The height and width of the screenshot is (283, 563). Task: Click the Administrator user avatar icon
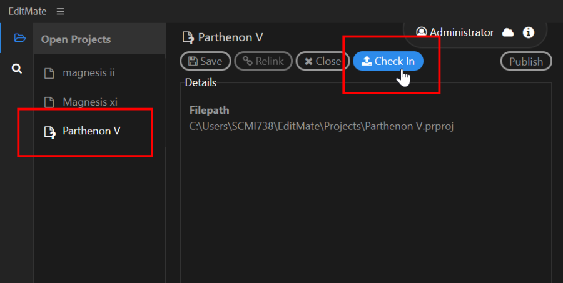pyautogui.click(x=422, y=32)
